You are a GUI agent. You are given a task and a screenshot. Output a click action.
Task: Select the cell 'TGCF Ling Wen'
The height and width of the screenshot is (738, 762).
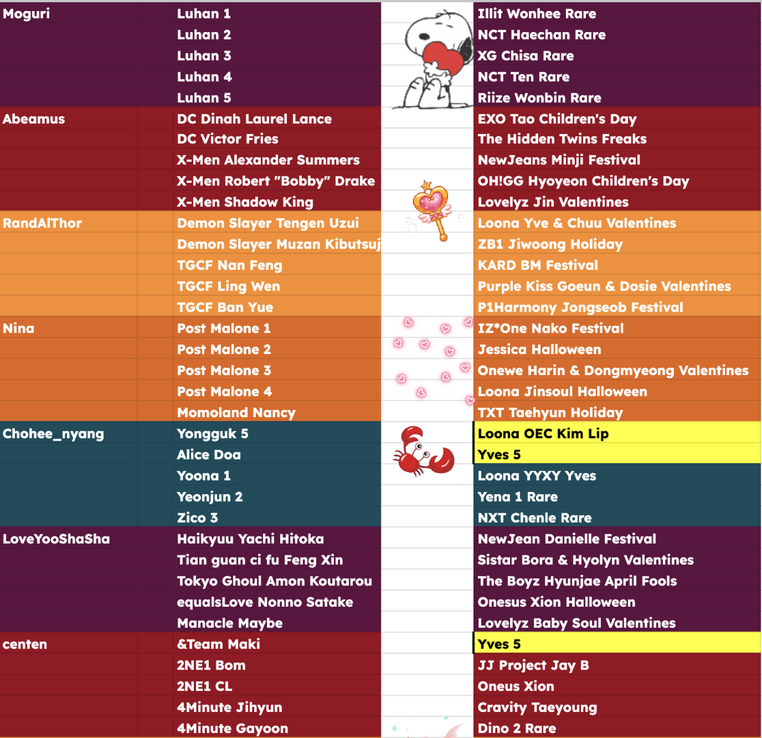coord(277,286)
